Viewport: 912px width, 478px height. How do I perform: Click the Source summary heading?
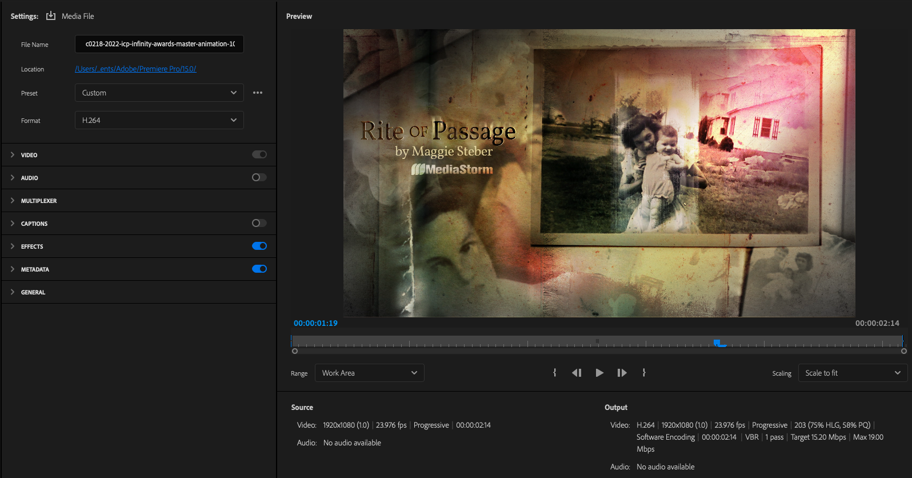[x=302, y=407]
